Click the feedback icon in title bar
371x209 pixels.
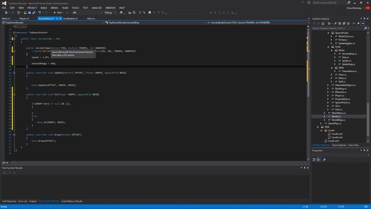(309, 2)
